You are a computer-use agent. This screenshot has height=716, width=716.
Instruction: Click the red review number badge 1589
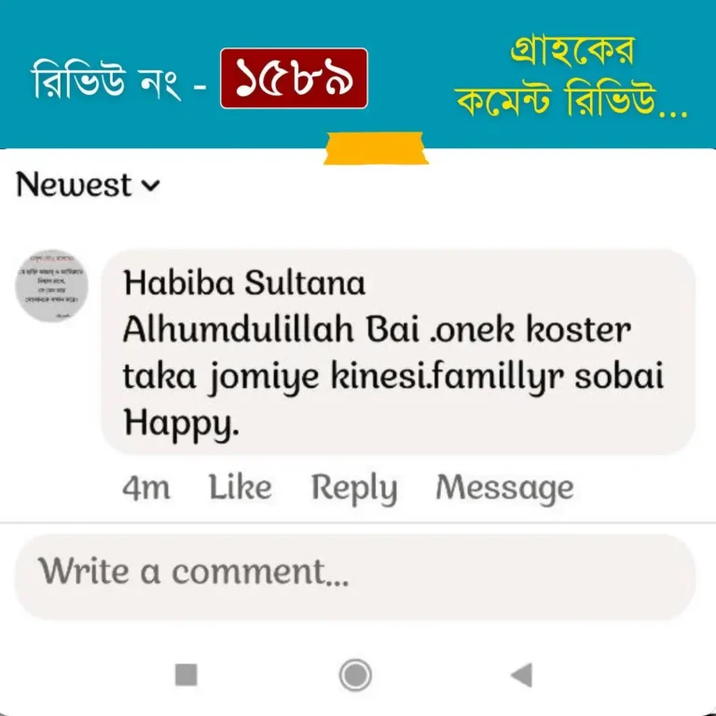[294, 78]
